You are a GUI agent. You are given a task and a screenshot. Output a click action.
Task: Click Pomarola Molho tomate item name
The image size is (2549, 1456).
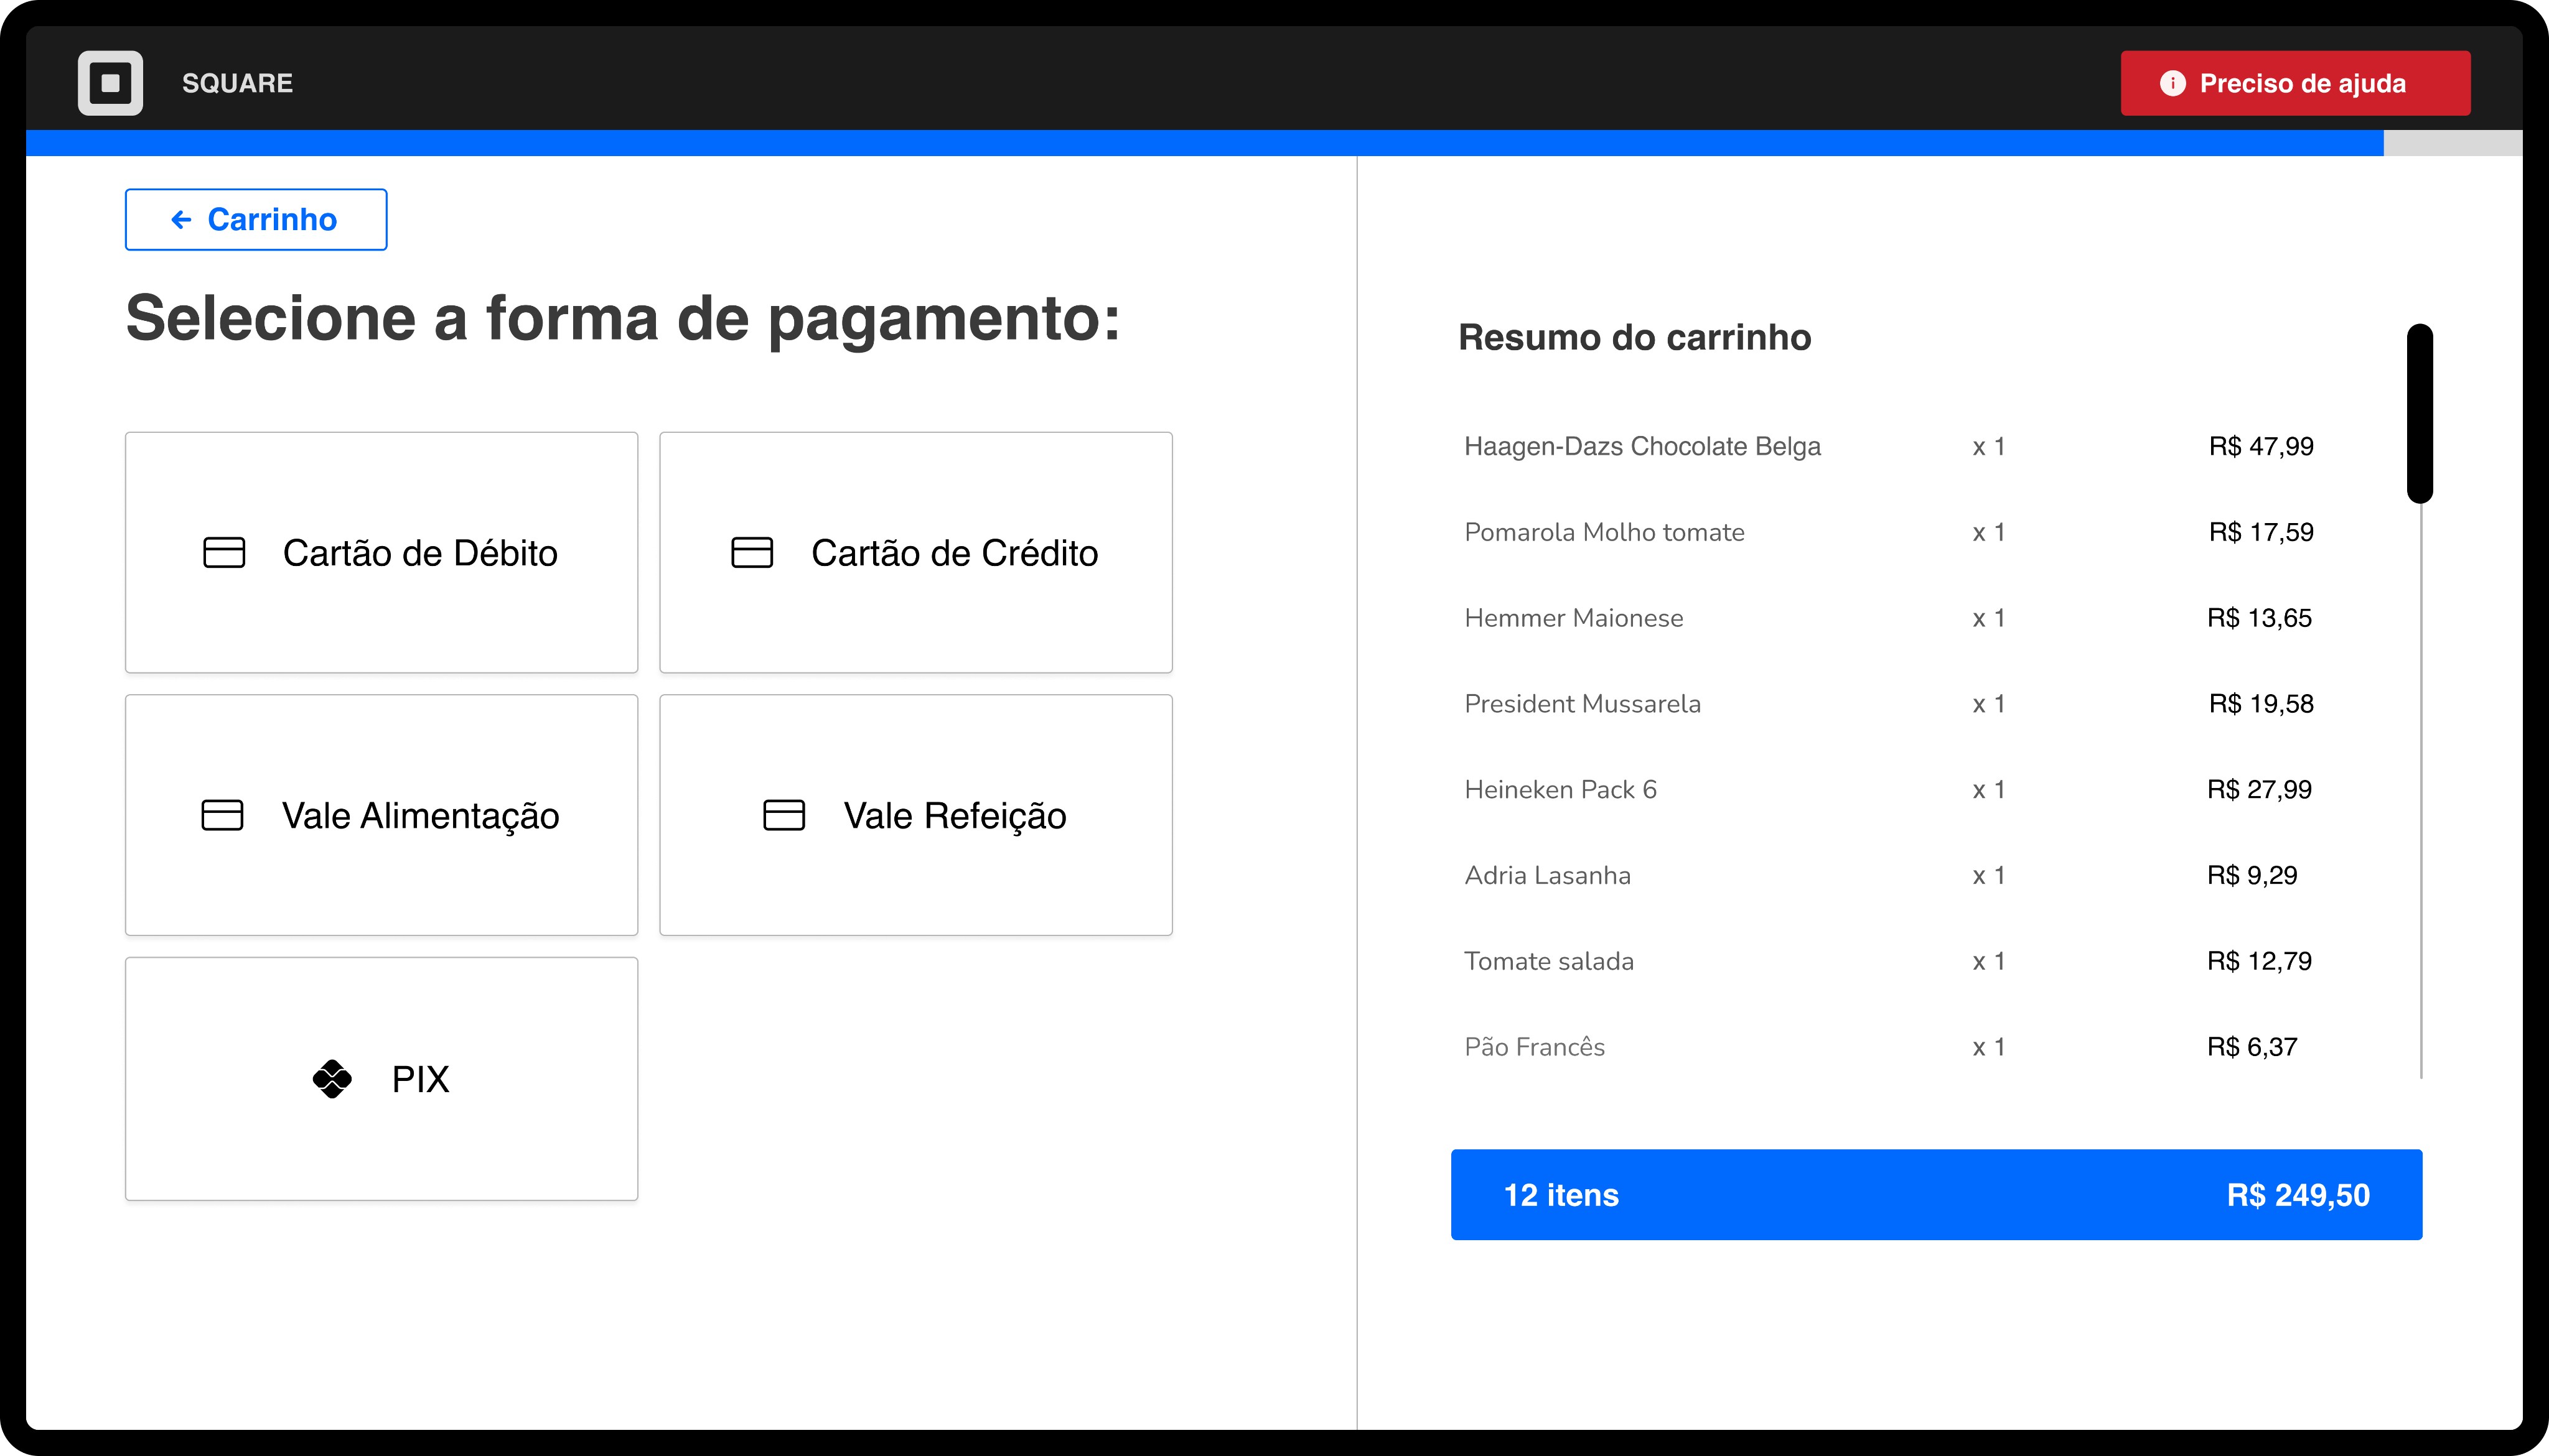1604,532
